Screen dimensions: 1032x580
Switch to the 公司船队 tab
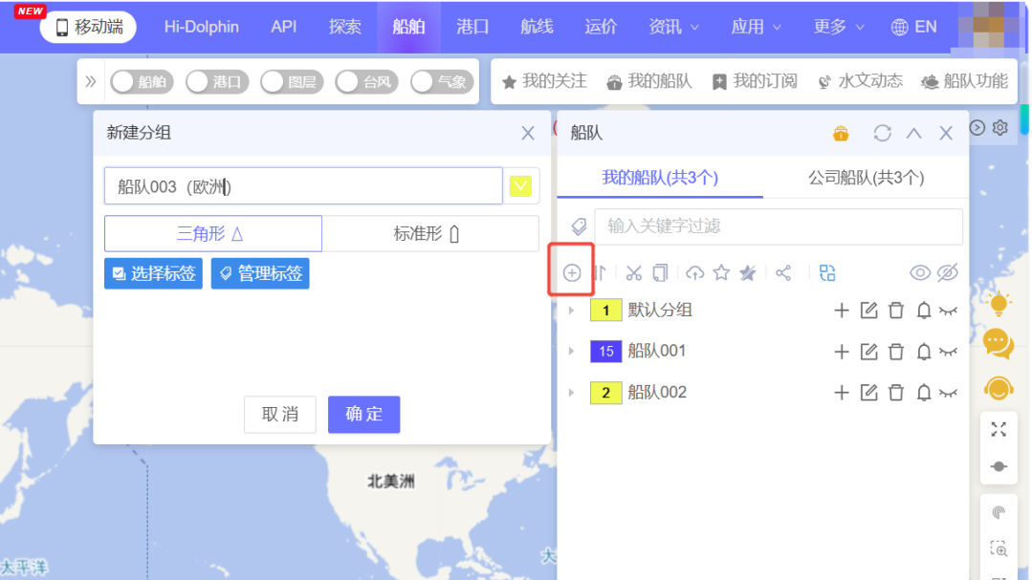[866, 178]
